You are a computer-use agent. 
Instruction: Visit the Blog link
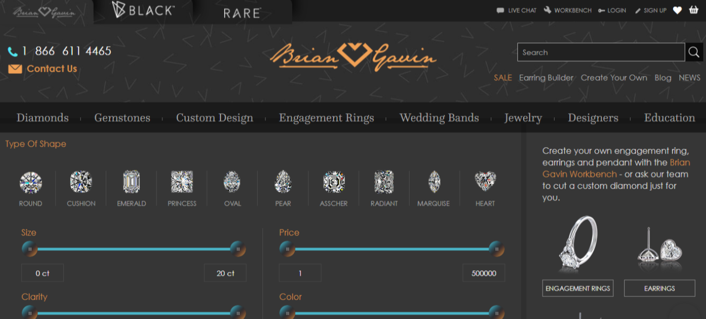[663, 78]
